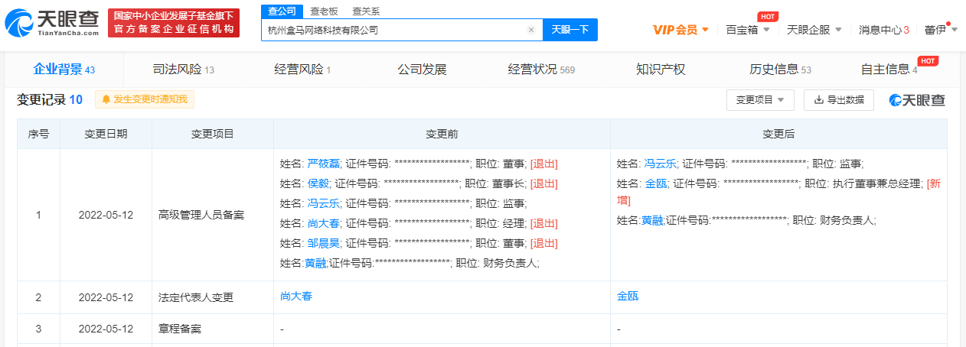Image resolution: width=966 pixels, height=347 pixels.
Task: Click the 导出数据 button
Action: (839, 100)
